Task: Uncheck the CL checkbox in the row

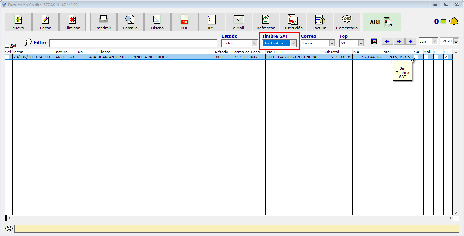Action: pyautogui.click(x=446, y=57)
